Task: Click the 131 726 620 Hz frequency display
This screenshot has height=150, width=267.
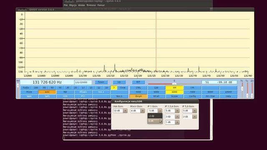Action: 47,82
